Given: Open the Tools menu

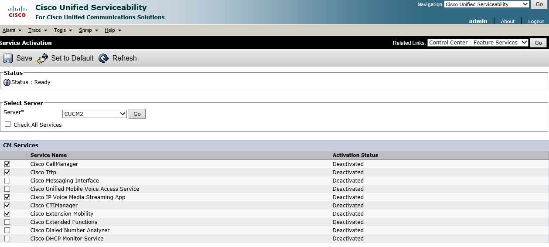Looking at the screenshot, I should tap(63, 30).
